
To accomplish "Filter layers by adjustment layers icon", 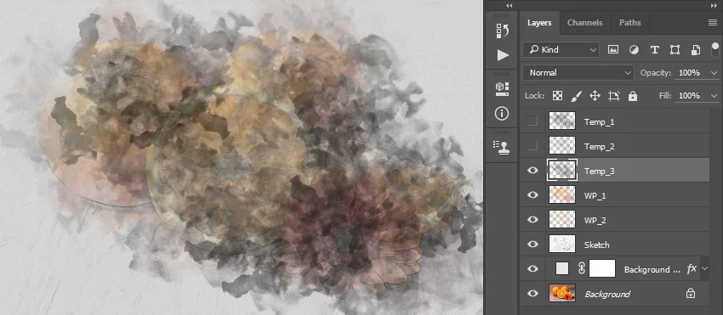I will click(x=634, y=50).
